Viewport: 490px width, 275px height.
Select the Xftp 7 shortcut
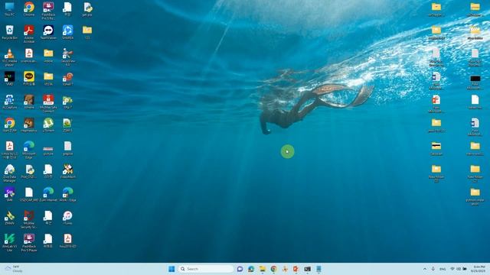pyautogui.click(x=68, y=102)
